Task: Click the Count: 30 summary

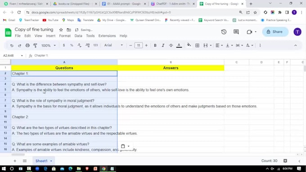Action: coord(269,161)
